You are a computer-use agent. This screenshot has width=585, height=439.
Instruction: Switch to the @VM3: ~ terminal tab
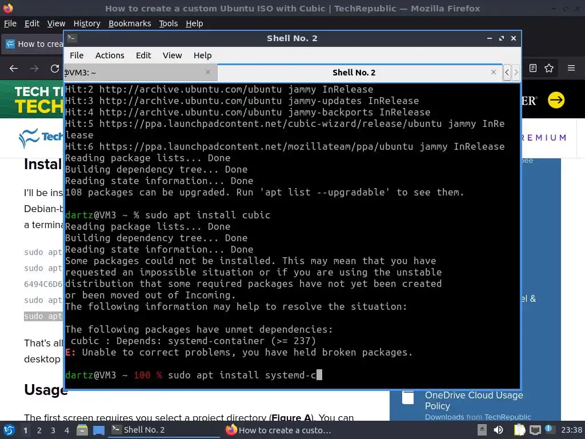click(x=140, y=73)
